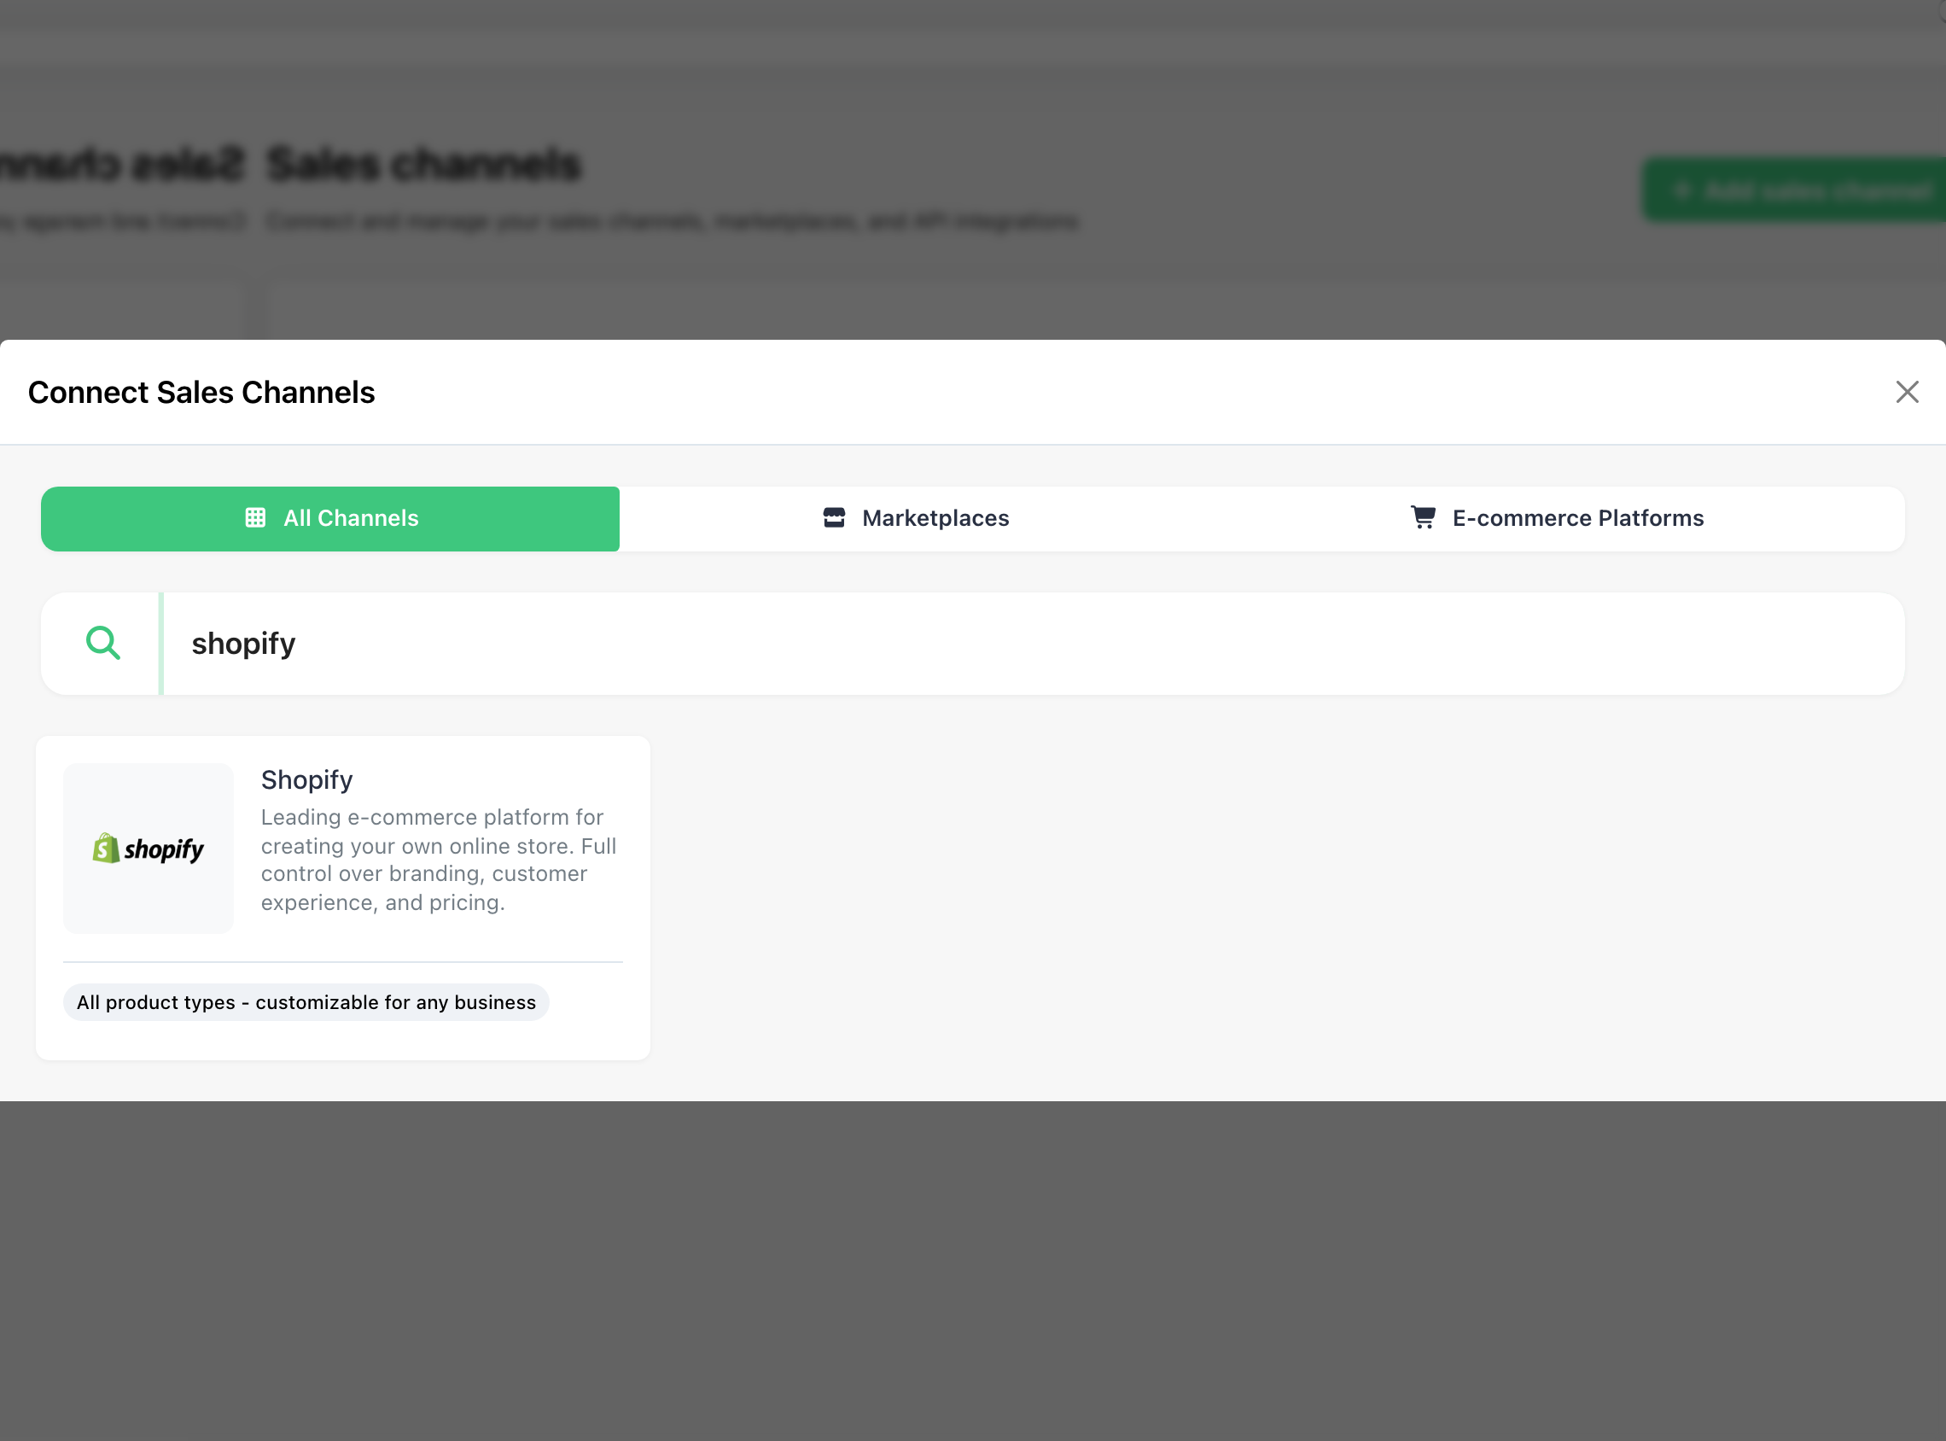Focus the search field containing shopify
This screenshot has height=1441, width=1946.
pos(1033,644)
